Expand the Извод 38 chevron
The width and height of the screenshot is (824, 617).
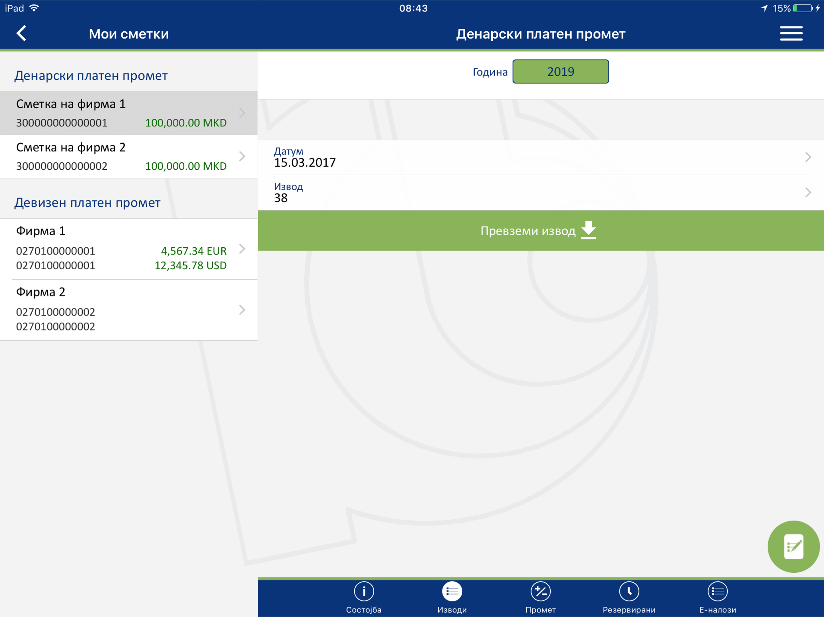[808, 193]
